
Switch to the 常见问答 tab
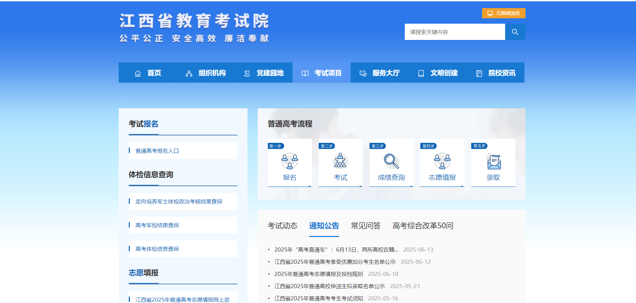[x=366, y=226]
